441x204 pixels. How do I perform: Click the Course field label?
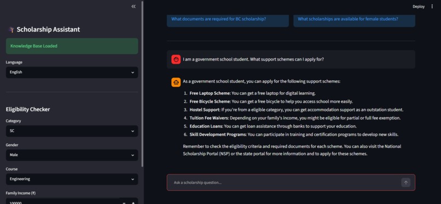pyautogui.click(x=12, y=169)
